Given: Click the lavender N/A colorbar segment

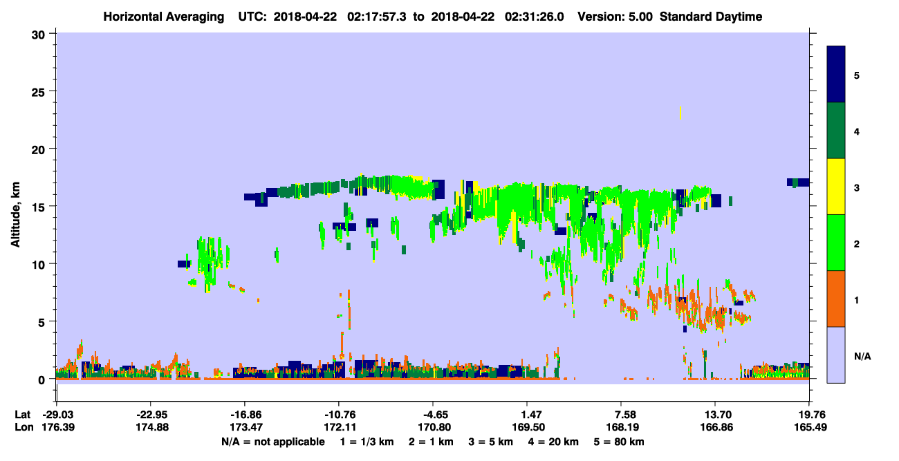Looking at the screenshot, I should click(836, 355).
